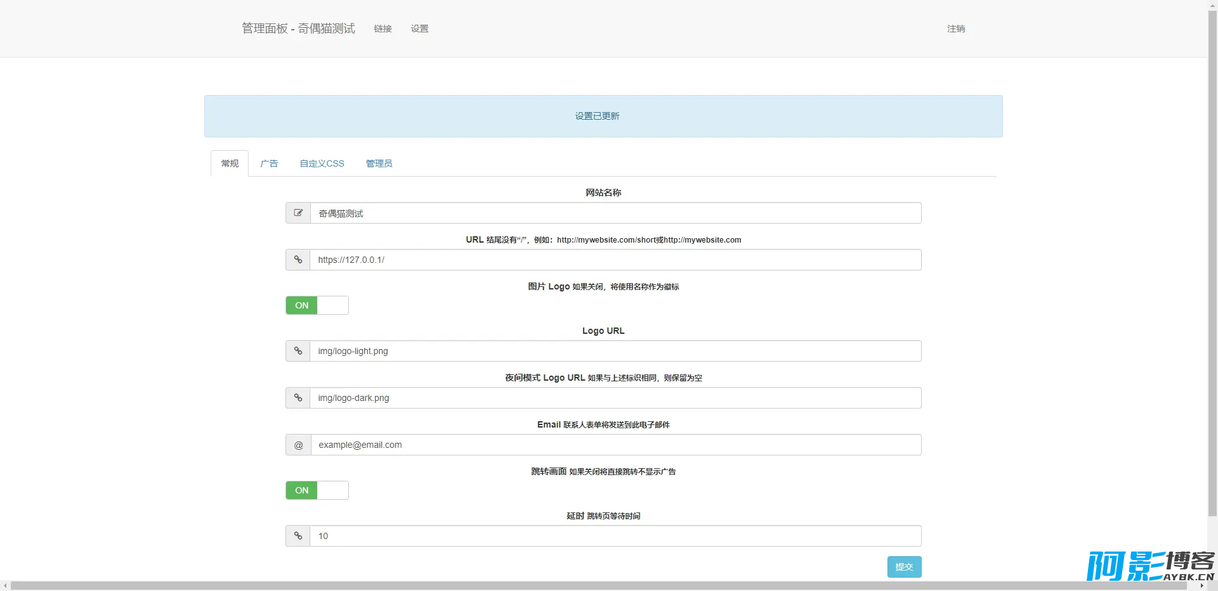Viewport: 1218px width, 591px height.
Task: Click the Email input with example@email.com
Action: tap(616, 445)
